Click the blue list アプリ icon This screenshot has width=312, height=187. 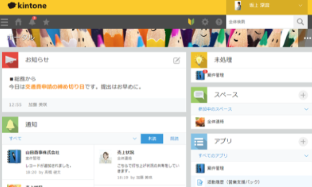[199, 142]
